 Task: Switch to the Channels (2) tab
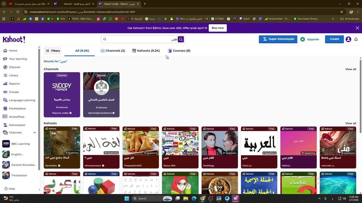113,51
